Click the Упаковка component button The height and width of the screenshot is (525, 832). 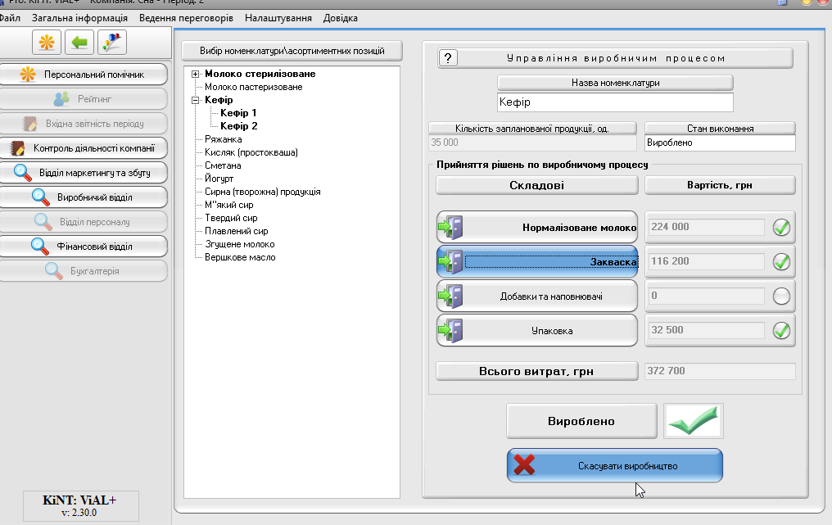pos(537,331)
